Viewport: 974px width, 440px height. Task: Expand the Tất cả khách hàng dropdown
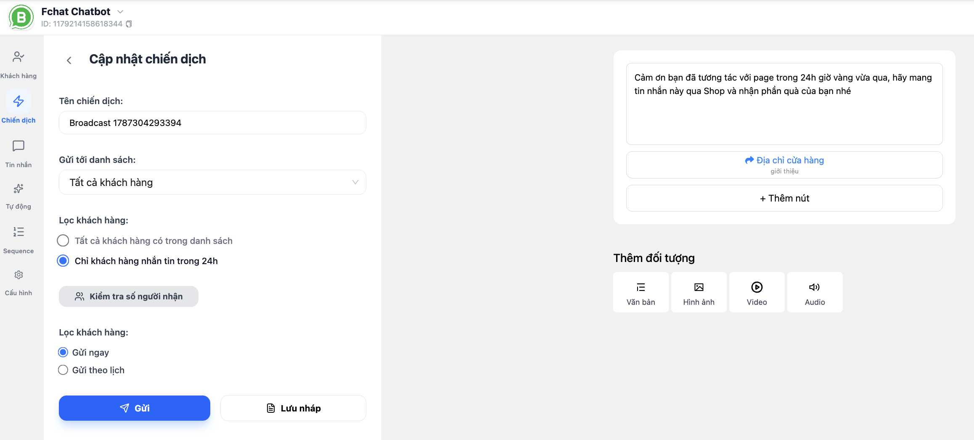212,182
